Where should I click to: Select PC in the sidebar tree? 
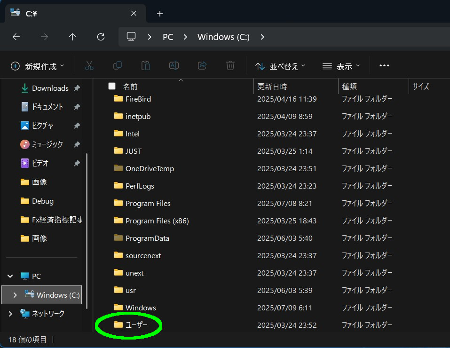(36, 276)
